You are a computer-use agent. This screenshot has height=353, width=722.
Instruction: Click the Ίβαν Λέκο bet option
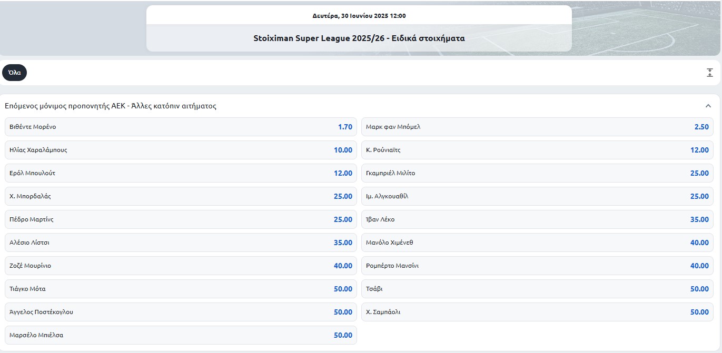(537, 219)
